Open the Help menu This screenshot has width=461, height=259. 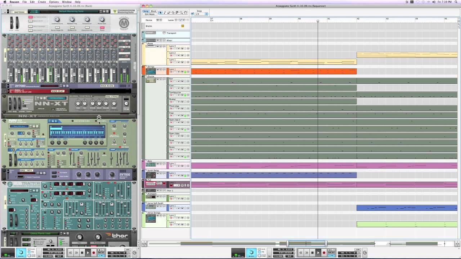[x=77, y=2]
